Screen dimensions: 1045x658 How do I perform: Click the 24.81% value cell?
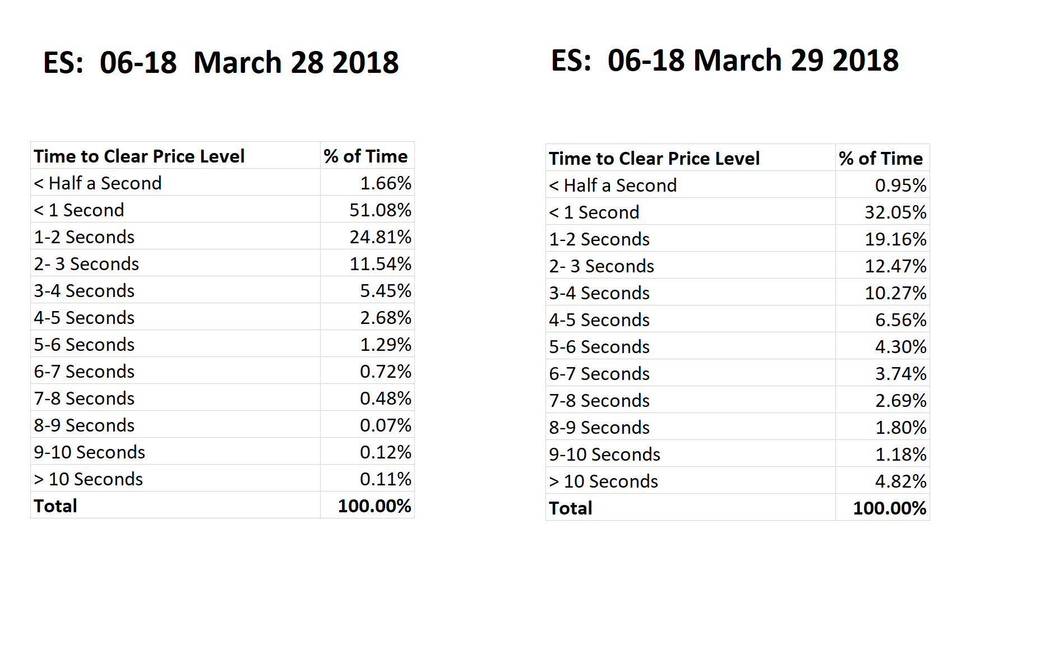click(x=367, y=237)
